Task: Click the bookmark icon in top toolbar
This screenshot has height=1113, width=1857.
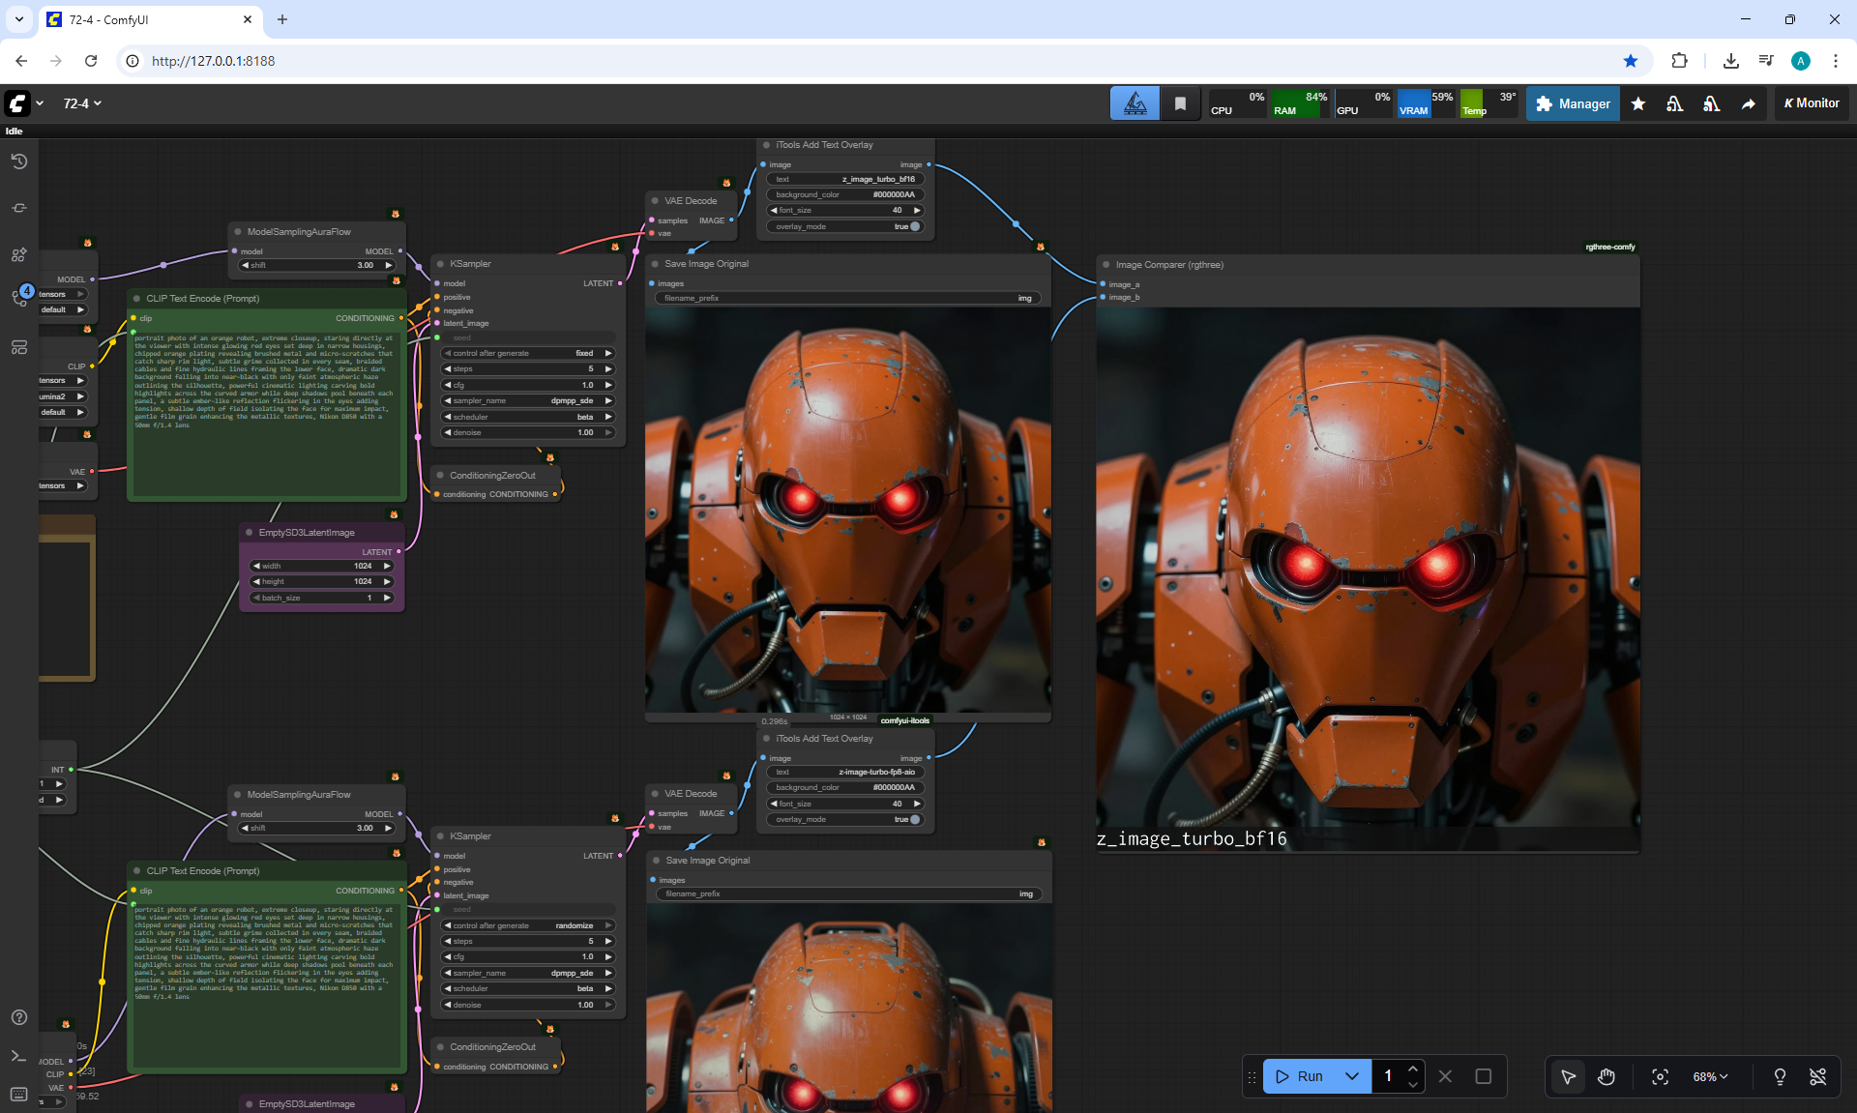Action: point(1180,103)
